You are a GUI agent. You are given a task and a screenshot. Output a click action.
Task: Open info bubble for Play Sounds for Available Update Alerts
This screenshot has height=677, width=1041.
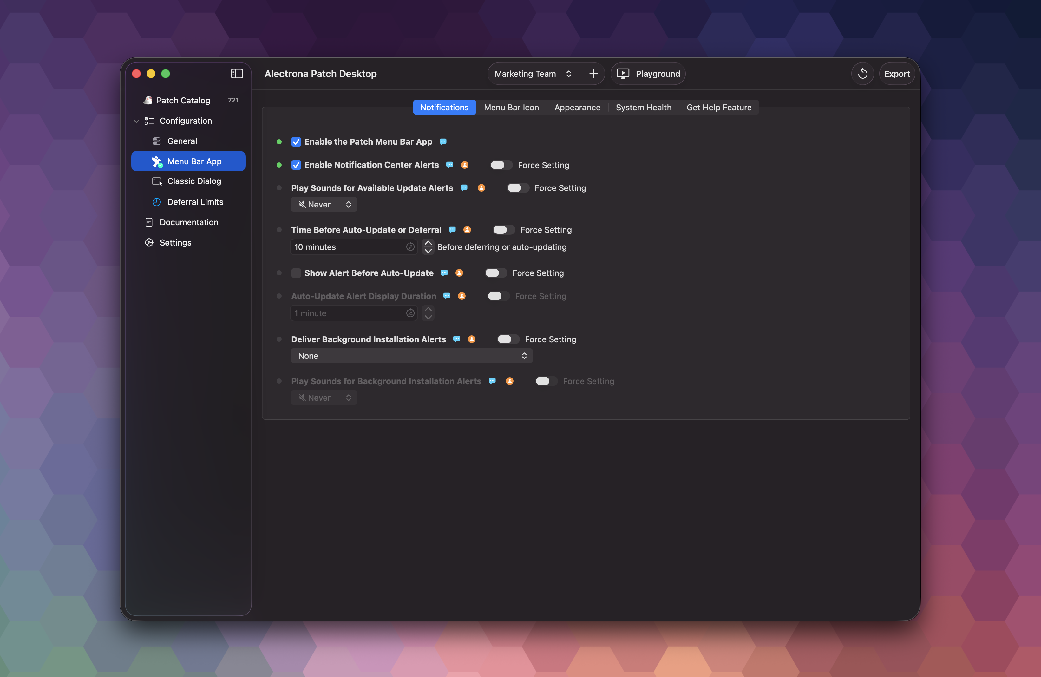[x=464, y=188]
